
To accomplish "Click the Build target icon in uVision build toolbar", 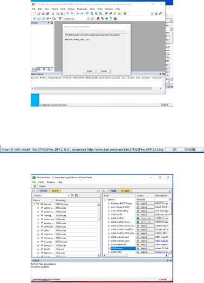I will (x=39, y=19).
